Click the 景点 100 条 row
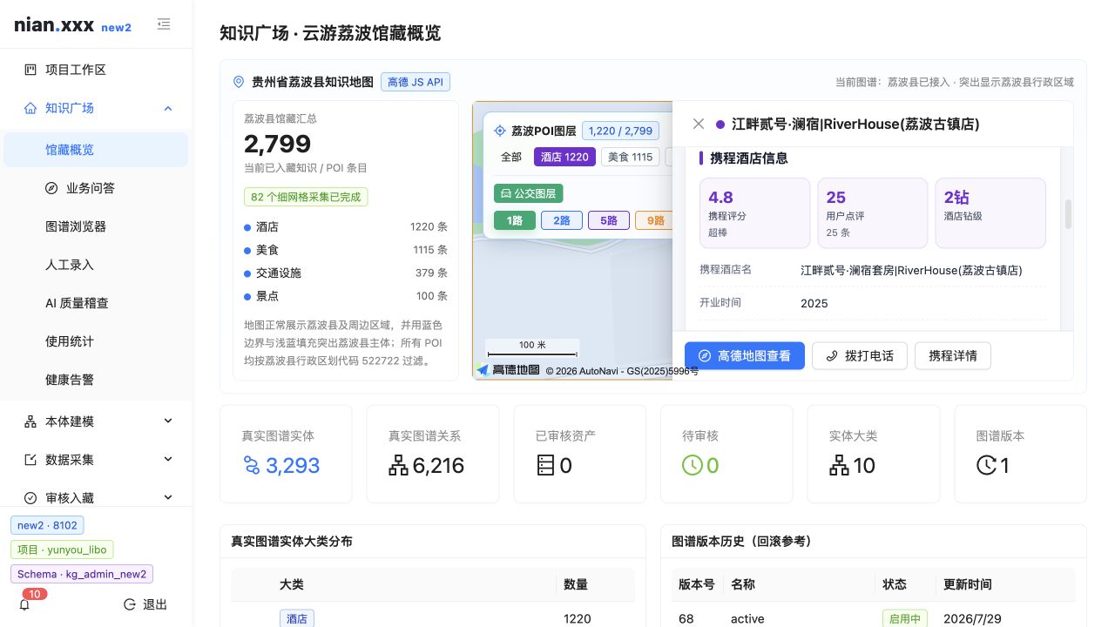 click(346, 296)
